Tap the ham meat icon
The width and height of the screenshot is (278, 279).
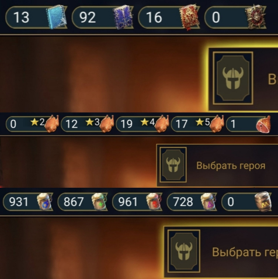click(263, 125)
